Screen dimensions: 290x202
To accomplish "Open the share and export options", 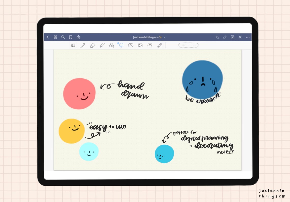I will (x=78, y=37).
